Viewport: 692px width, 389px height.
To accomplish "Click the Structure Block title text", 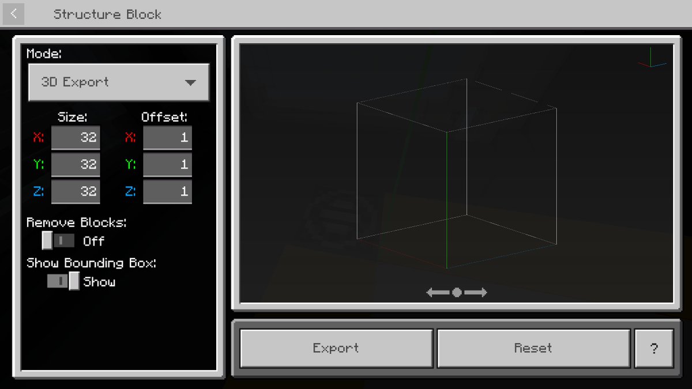I will [x=107, y=14].
